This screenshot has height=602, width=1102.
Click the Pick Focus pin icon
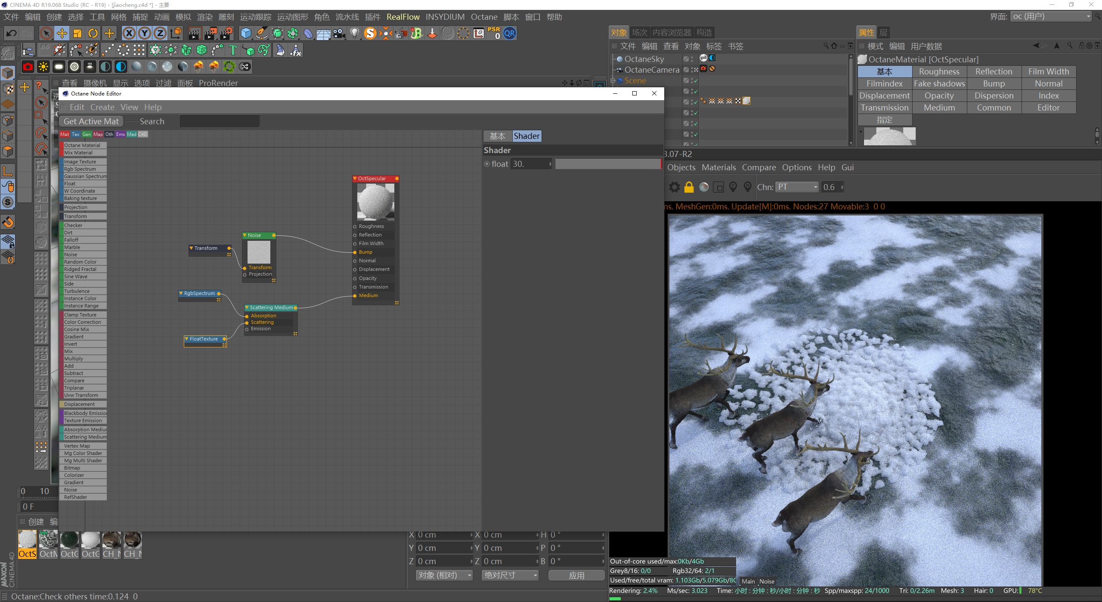[733, 187]
